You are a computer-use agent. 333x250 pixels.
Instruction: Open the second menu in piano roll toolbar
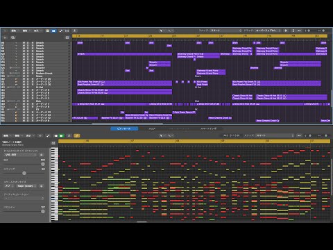[18, 135]
